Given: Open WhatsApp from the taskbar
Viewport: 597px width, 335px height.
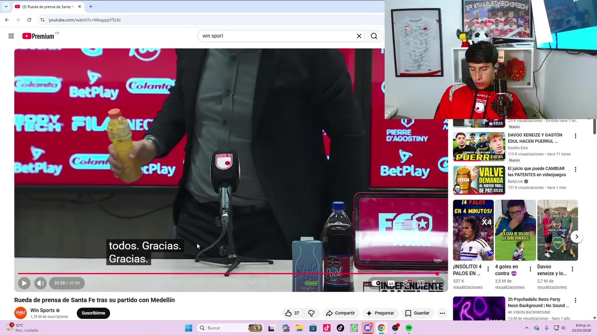Looking at the screenshot, I should pyautogui.click(x=354, y=328).
